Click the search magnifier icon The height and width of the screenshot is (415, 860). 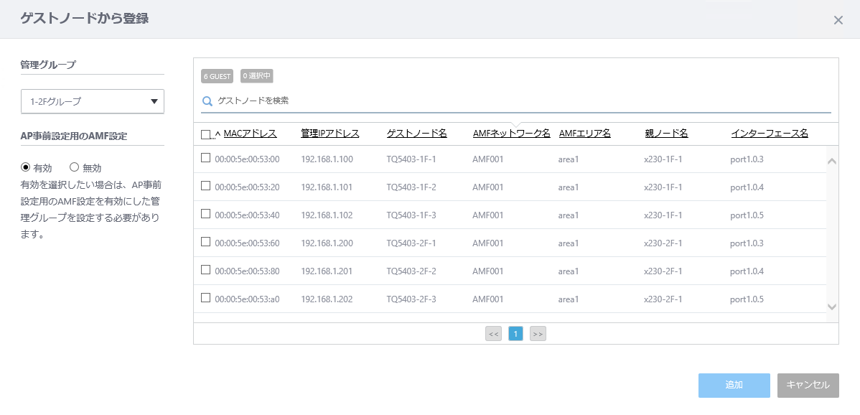207,101
